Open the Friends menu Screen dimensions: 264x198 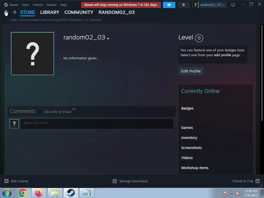(38, 5)
